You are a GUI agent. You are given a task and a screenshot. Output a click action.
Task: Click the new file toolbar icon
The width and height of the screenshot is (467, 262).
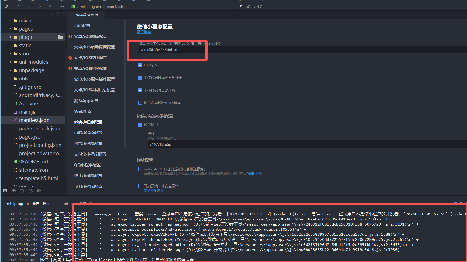(7, 6)
